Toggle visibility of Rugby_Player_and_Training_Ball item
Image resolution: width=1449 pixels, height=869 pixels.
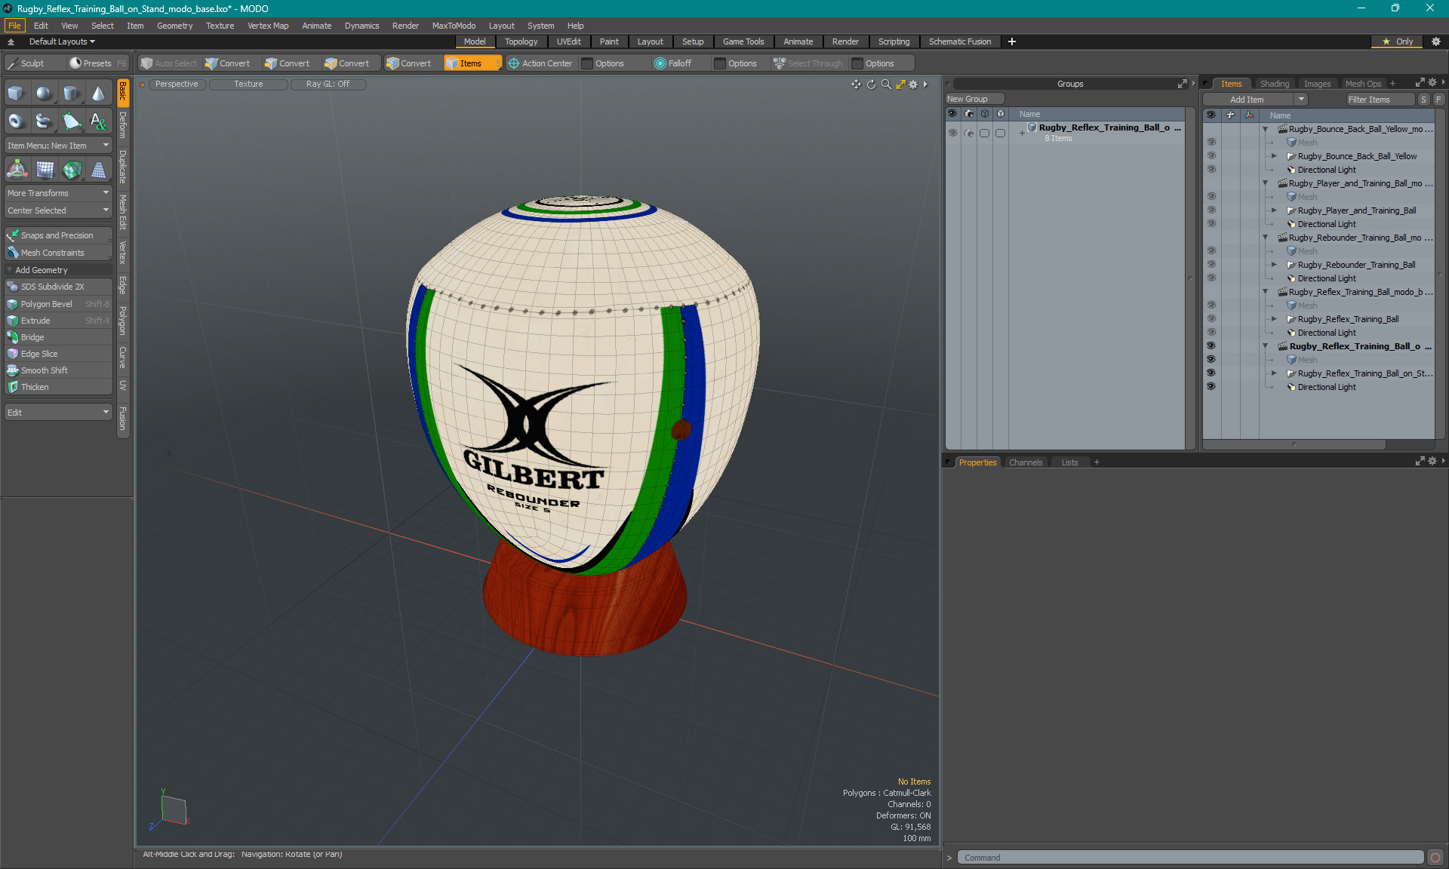tap(1211, 210)
